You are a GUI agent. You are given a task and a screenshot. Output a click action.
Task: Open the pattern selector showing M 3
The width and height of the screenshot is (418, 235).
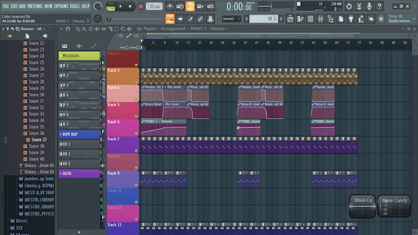(x=264, y=19)
